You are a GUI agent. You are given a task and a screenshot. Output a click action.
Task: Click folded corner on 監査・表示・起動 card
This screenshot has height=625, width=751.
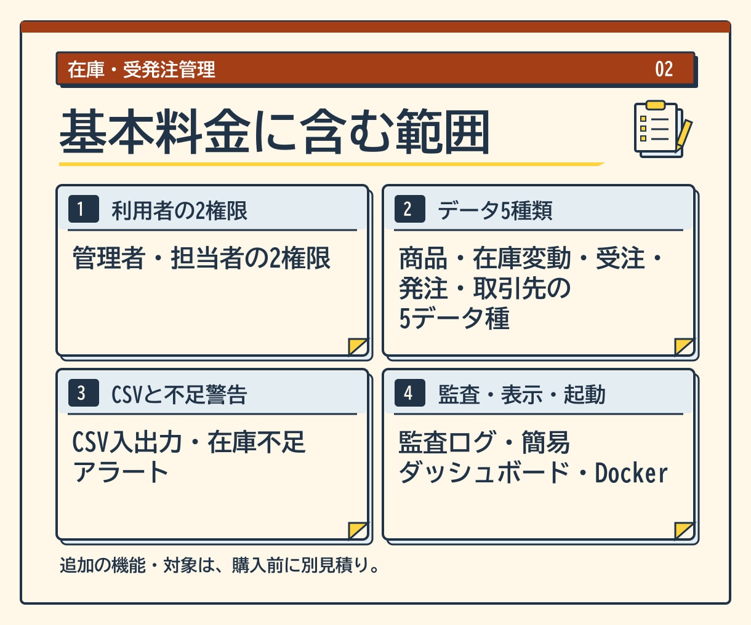pyautogui.click(x=684, y=530)
